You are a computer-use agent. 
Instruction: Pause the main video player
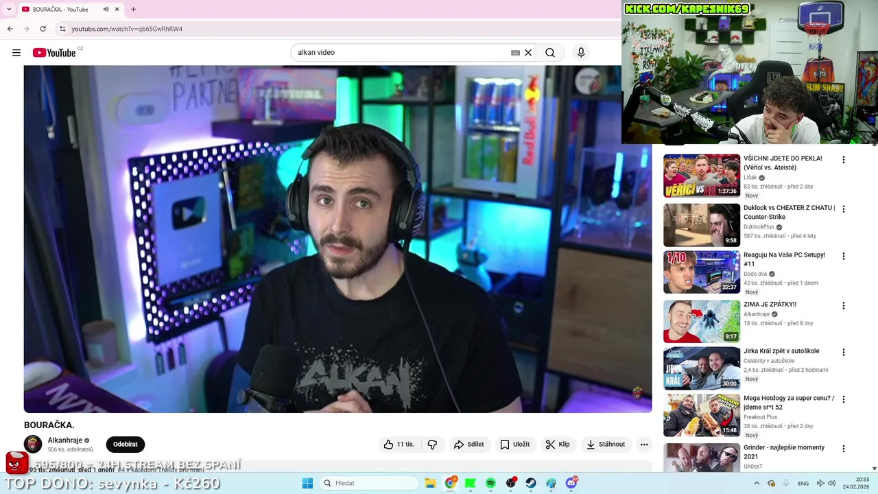(x=337, y=239)
